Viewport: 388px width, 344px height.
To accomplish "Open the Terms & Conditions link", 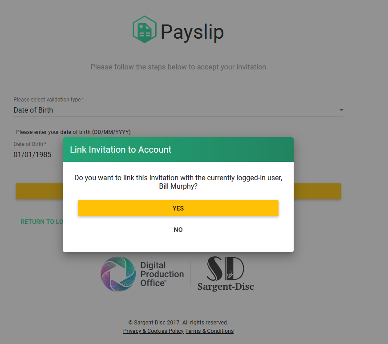I will click(209, 331).
